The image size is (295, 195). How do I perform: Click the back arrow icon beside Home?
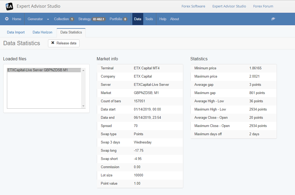click(x=7, y=19)
